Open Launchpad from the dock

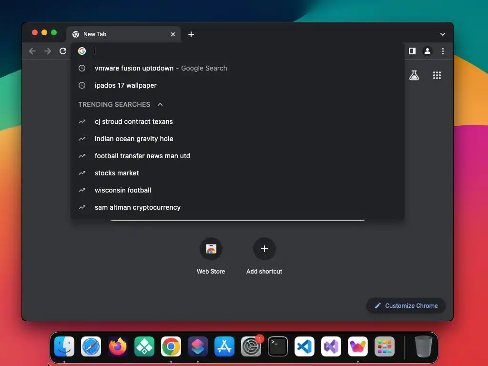point(385,346)
